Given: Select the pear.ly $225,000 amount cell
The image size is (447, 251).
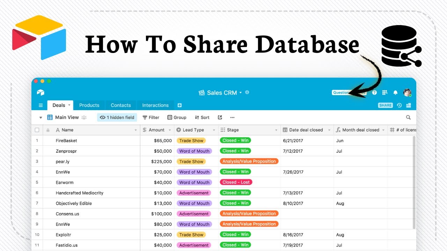Looking at the screenshot, I should (x=157, y=161).
